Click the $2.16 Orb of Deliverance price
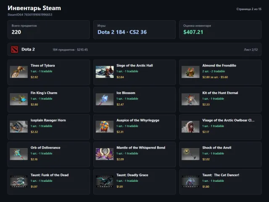The image size is (269, 202). [34, 159]
